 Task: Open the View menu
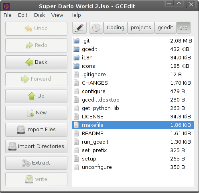tap(57, 15)
